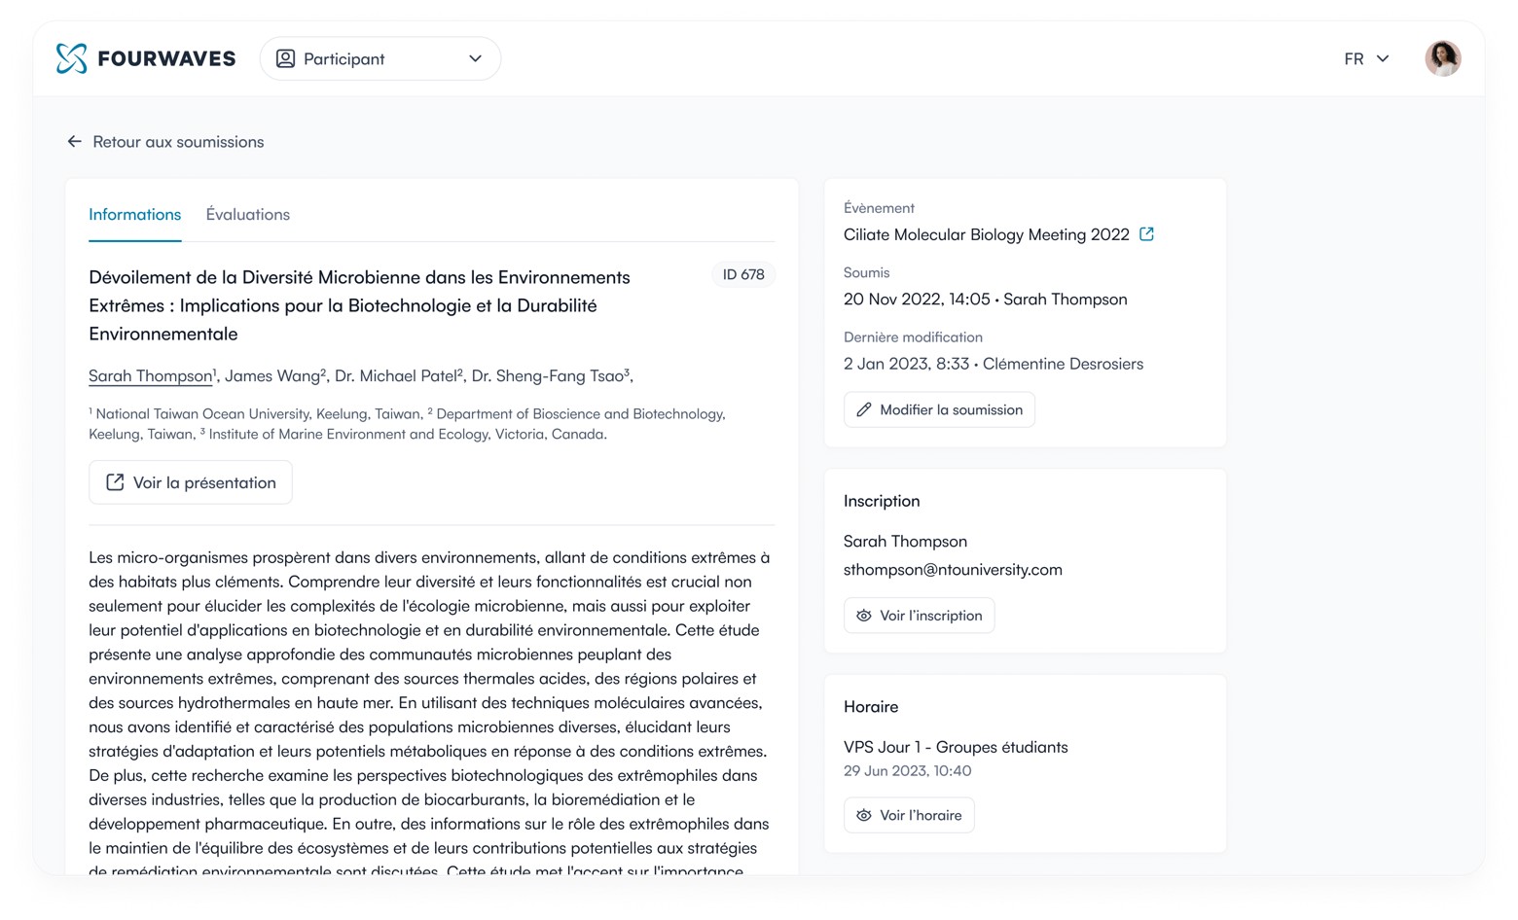The image size is (1518, 920).
Task: Select the Informations tab
Action: point(134,215)
